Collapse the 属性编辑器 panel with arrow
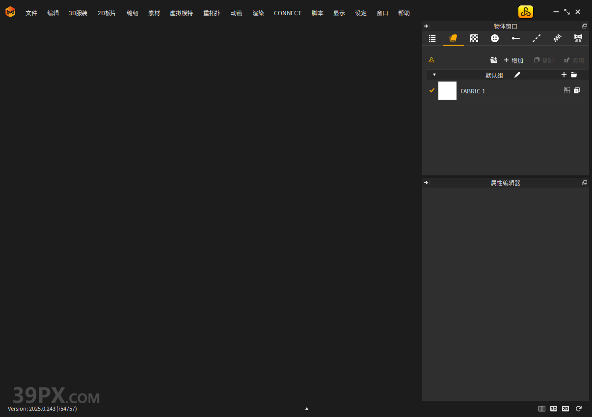Screen dimensions: 592x417 pos(426,183)
